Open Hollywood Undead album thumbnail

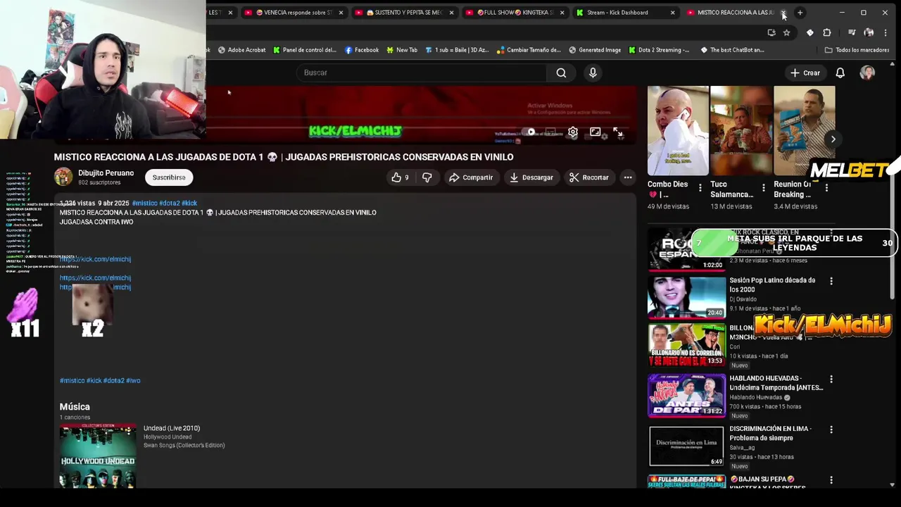pyautogui.click(x=98, y=456)
